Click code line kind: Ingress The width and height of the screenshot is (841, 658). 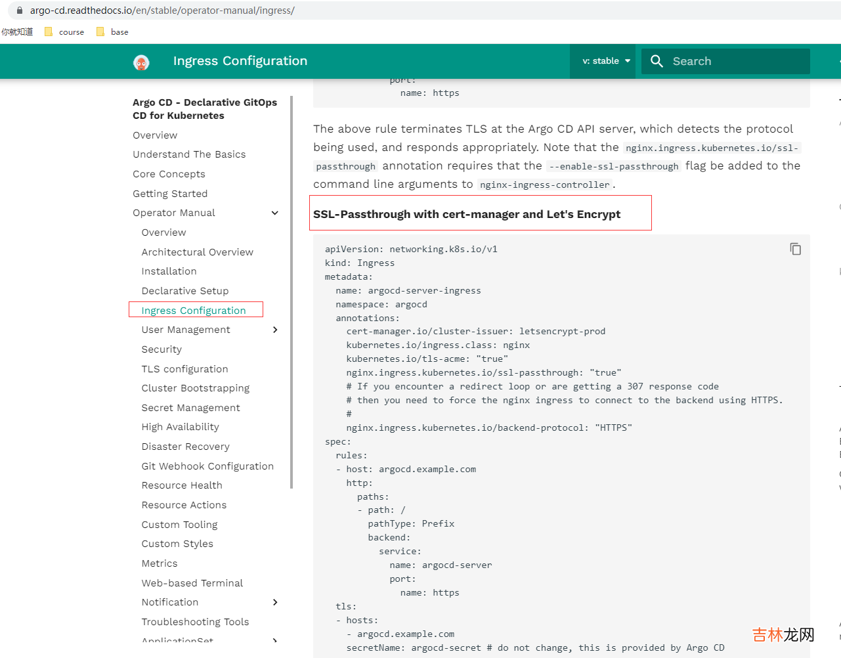click(x=360, y=263)
